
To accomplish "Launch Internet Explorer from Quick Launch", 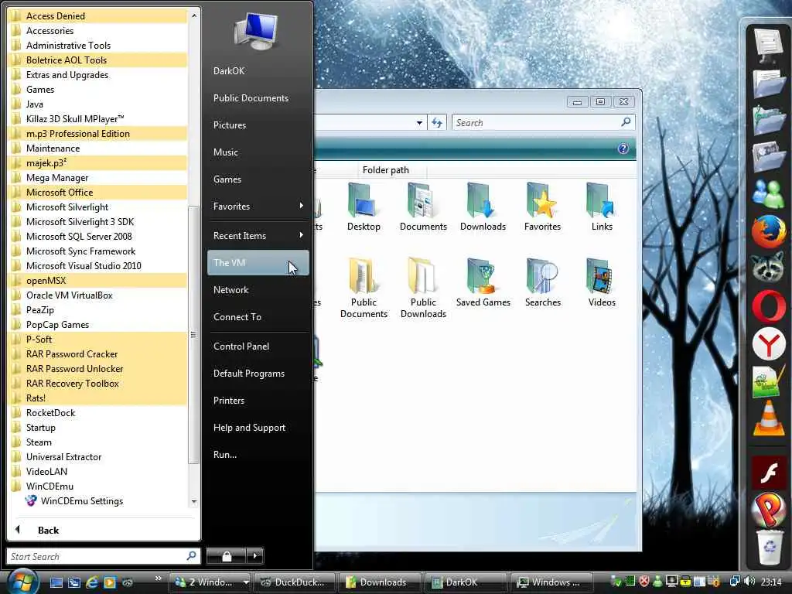I will point(92,582).
